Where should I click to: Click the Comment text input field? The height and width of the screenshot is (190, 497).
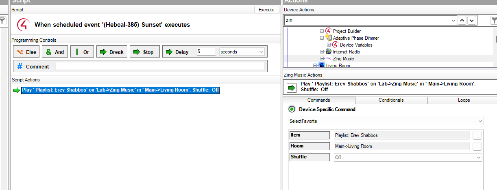159,66
